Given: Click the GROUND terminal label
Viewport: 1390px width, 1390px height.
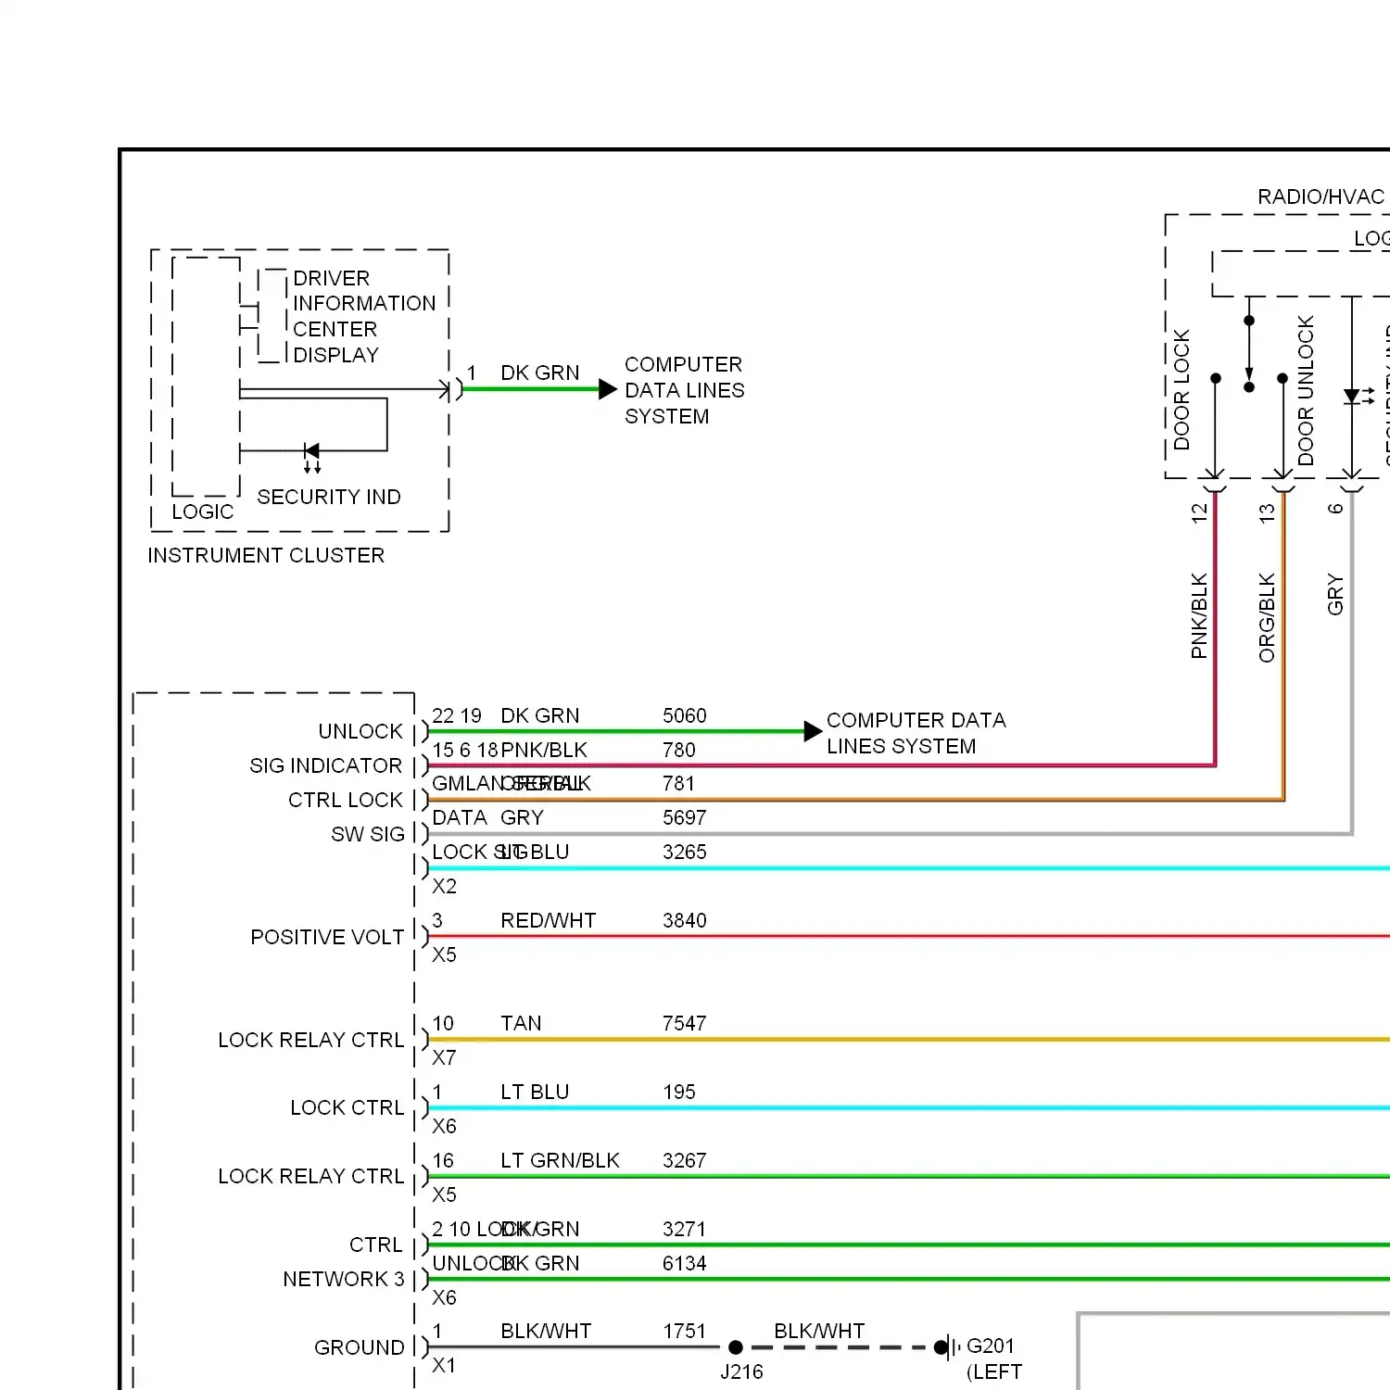Looking at the screenshot, I should 360,1347.
